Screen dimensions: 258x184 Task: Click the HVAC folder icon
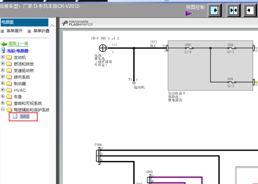pyautogui.click(x=9, y=90)
